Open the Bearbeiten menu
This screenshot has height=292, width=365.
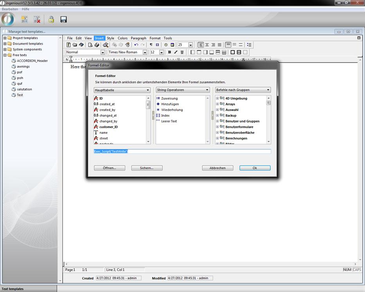(x=10, y=9)
